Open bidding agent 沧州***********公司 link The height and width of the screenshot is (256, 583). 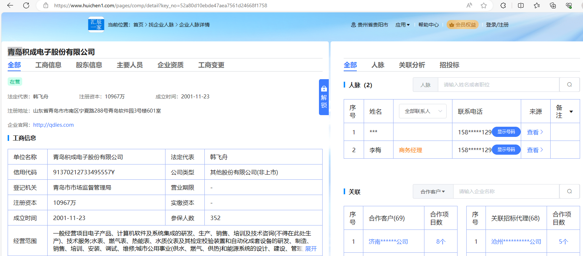click(x=516, y=241)
